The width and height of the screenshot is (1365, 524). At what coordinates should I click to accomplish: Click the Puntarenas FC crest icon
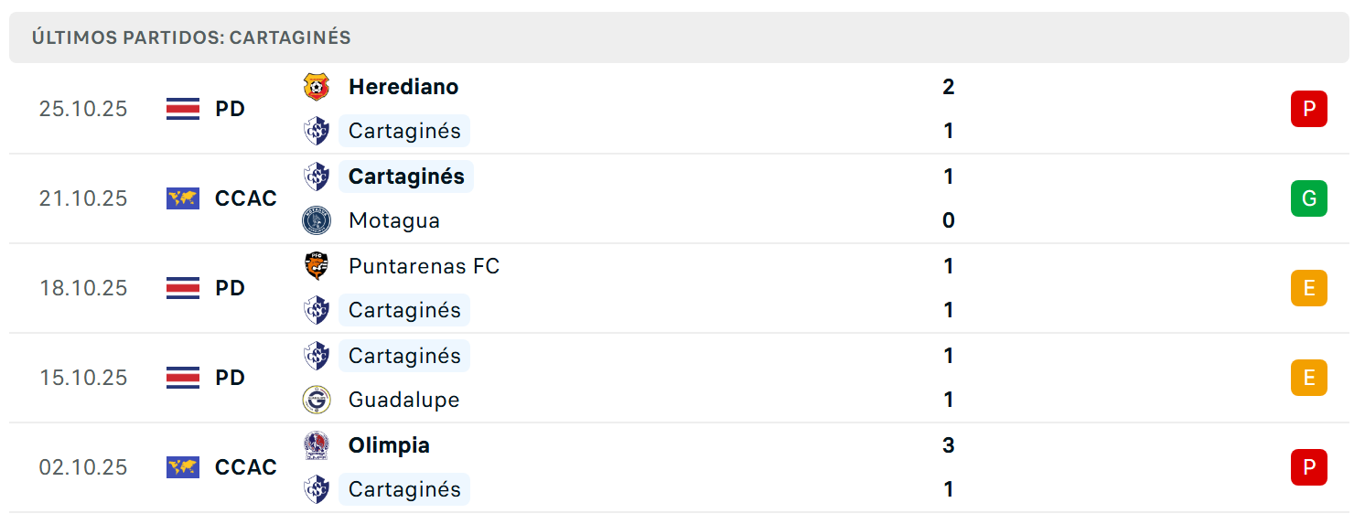coord(317,266)
